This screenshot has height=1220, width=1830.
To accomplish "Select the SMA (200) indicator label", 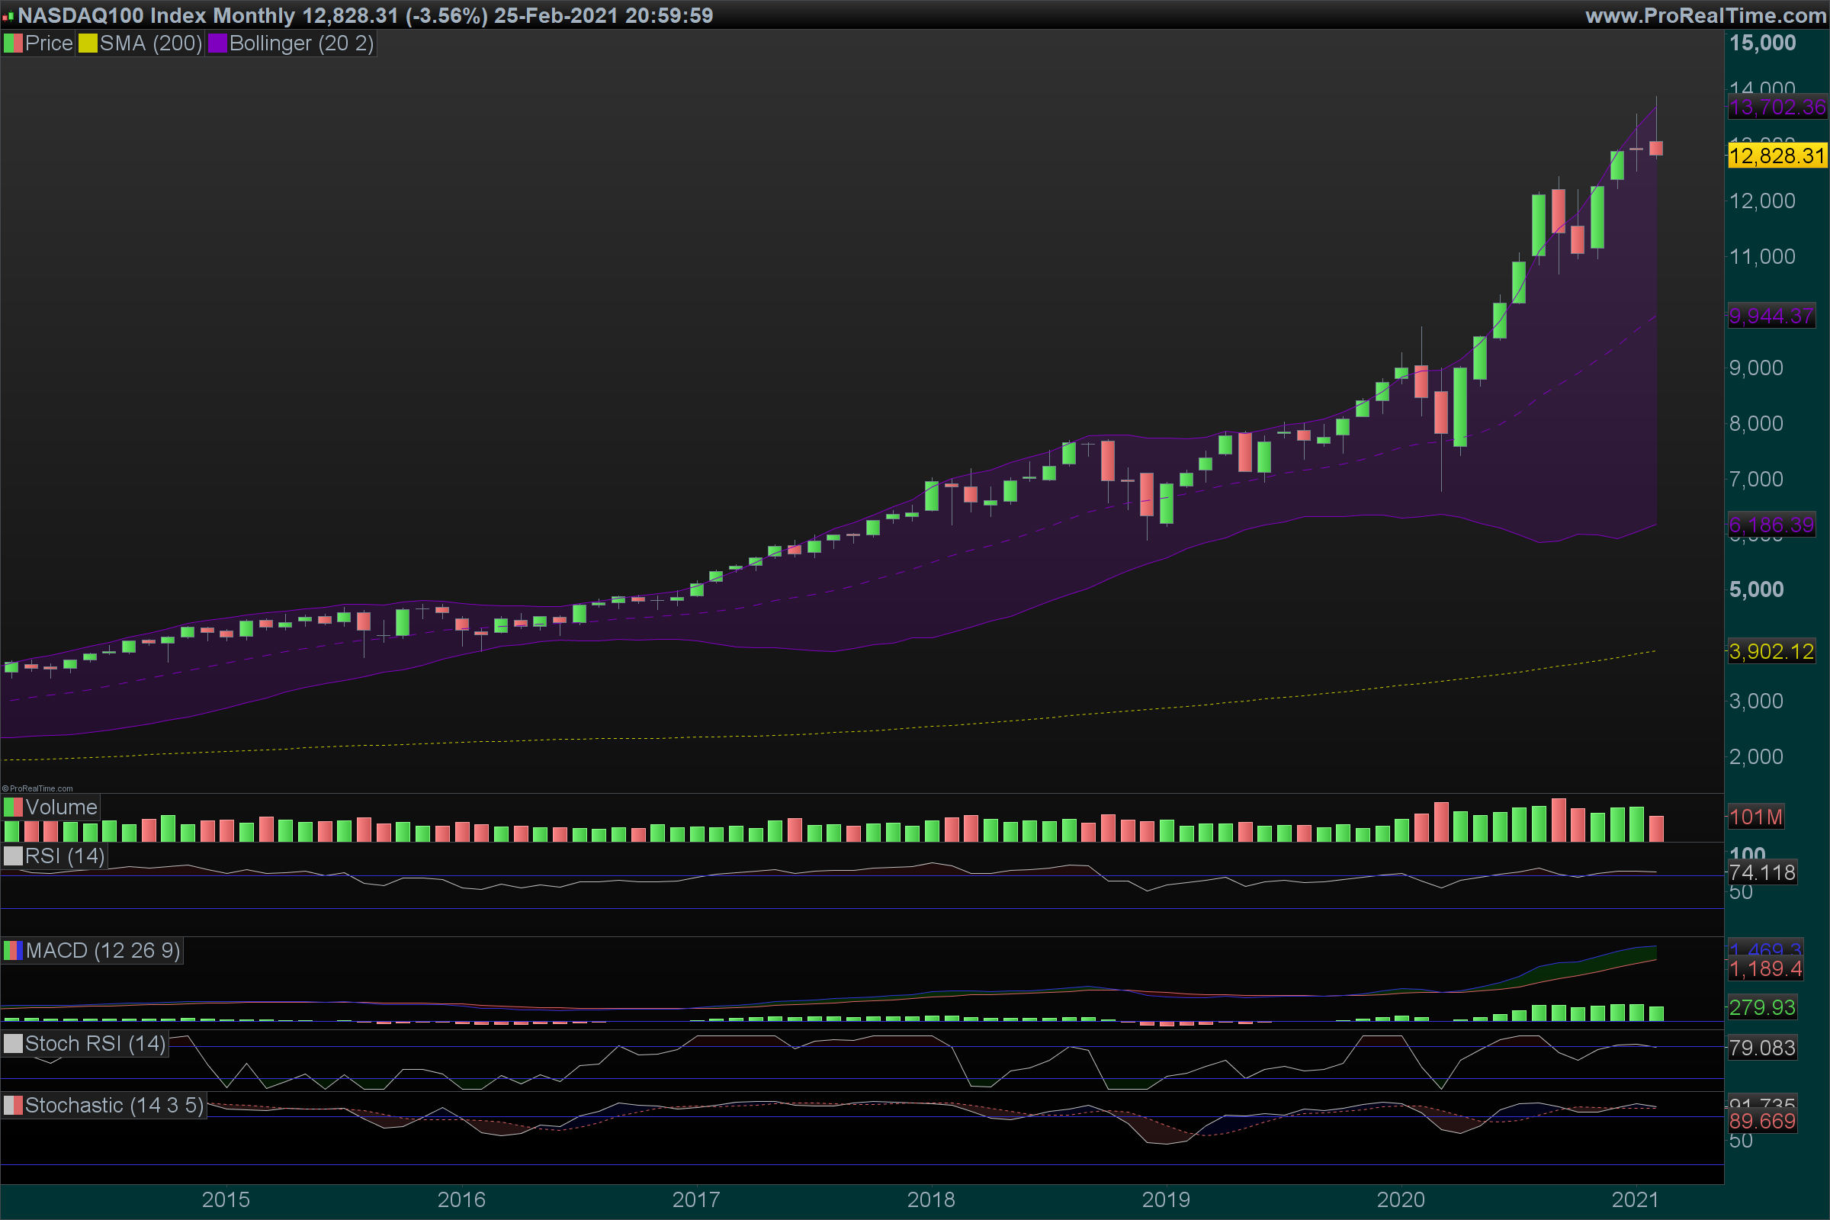I will tap(150, 43).
